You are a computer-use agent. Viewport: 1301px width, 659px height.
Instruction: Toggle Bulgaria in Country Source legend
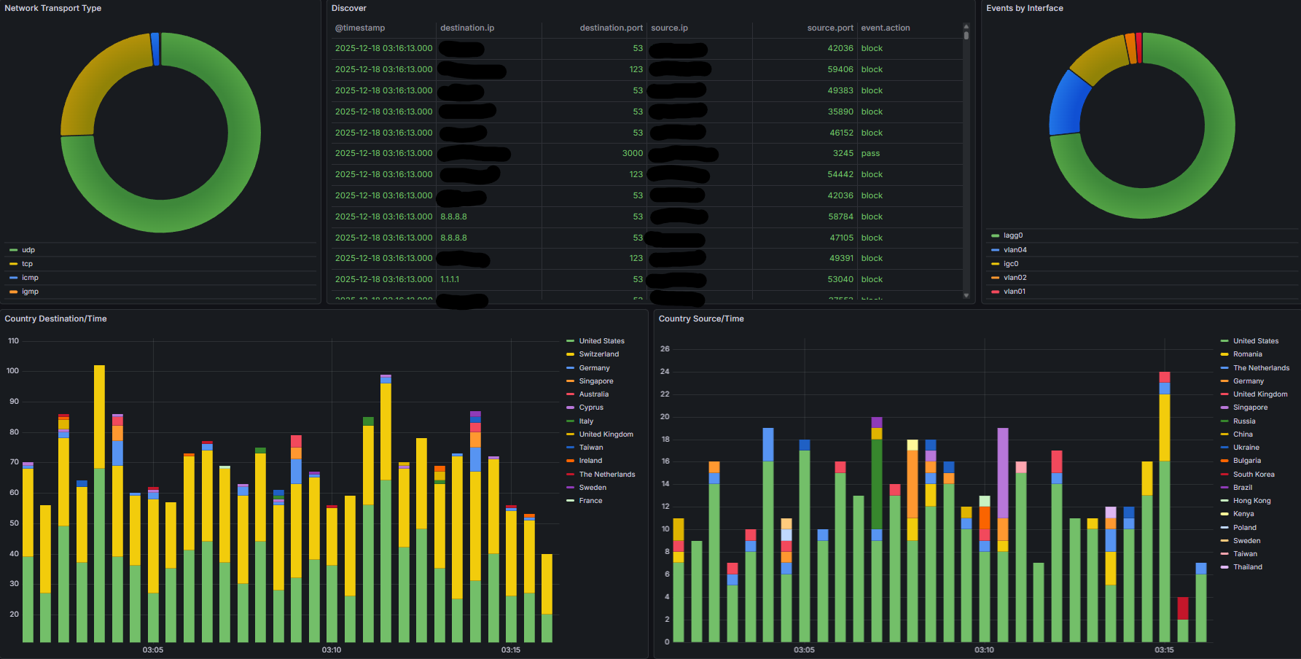pyautogui.click(x=1246, y=461)
